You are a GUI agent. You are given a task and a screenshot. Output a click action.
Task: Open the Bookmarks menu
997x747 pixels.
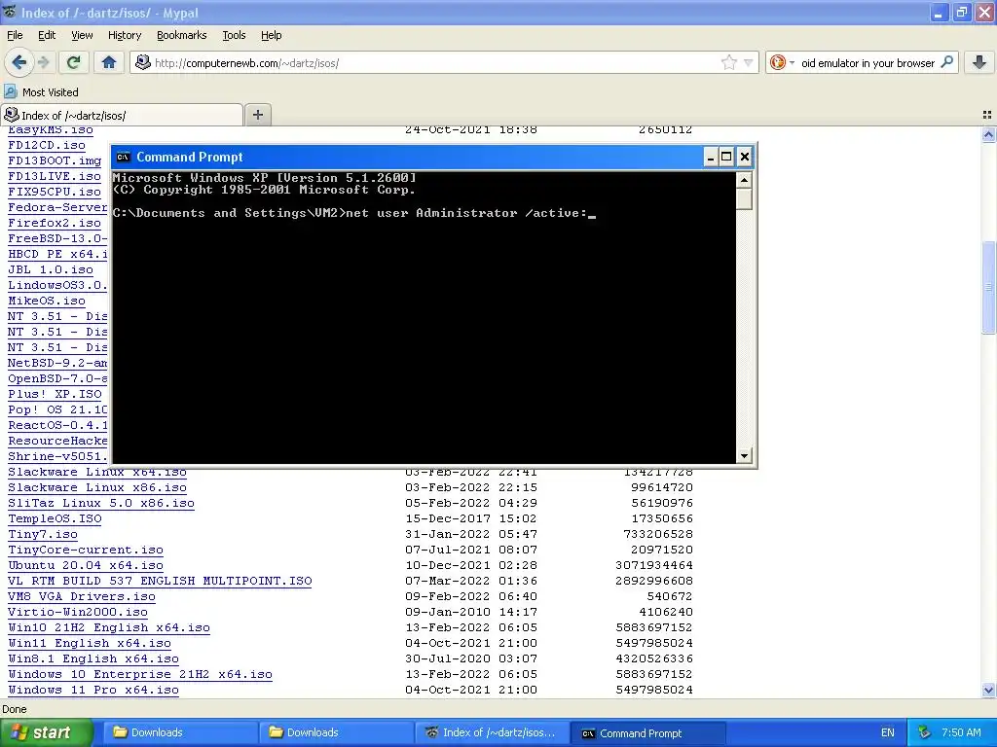[182, 35]
